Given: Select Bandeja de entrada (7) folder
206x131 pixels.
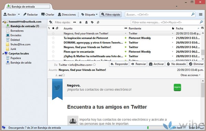Looking at the screenshot, I should 25,26.
